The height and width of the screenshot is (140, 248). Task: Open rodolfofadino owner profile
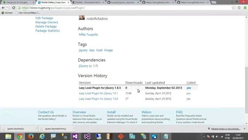coord(97,19)
